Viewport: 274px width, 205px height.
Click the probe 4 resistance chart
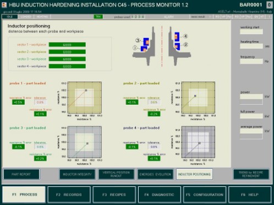pyautogui.click(x=198, y=142)
